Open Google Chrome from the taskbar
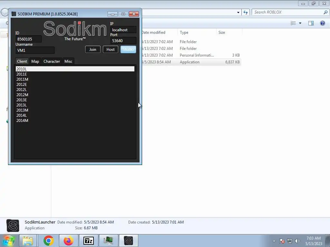The image size is (330, 247). click(x=48, y=241)
